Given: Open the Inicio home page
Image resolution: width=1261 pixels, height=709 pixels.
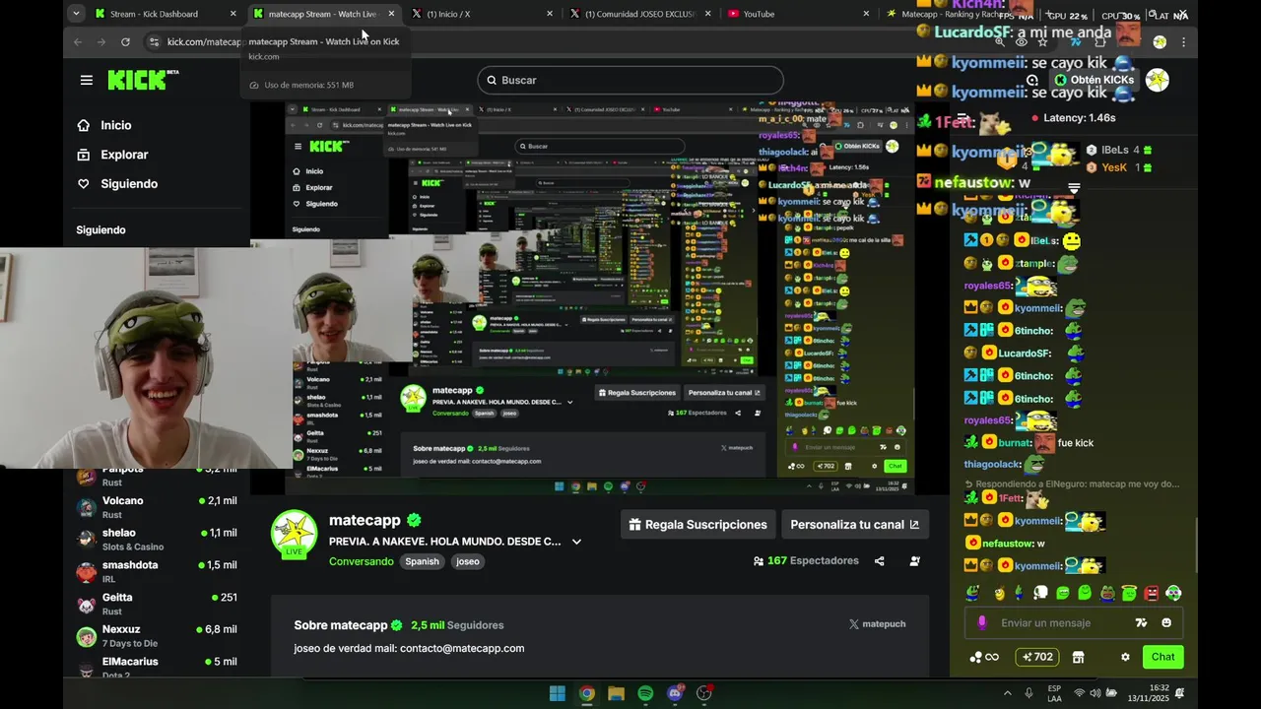Looking at the screenshot, I should pos(104,125).
